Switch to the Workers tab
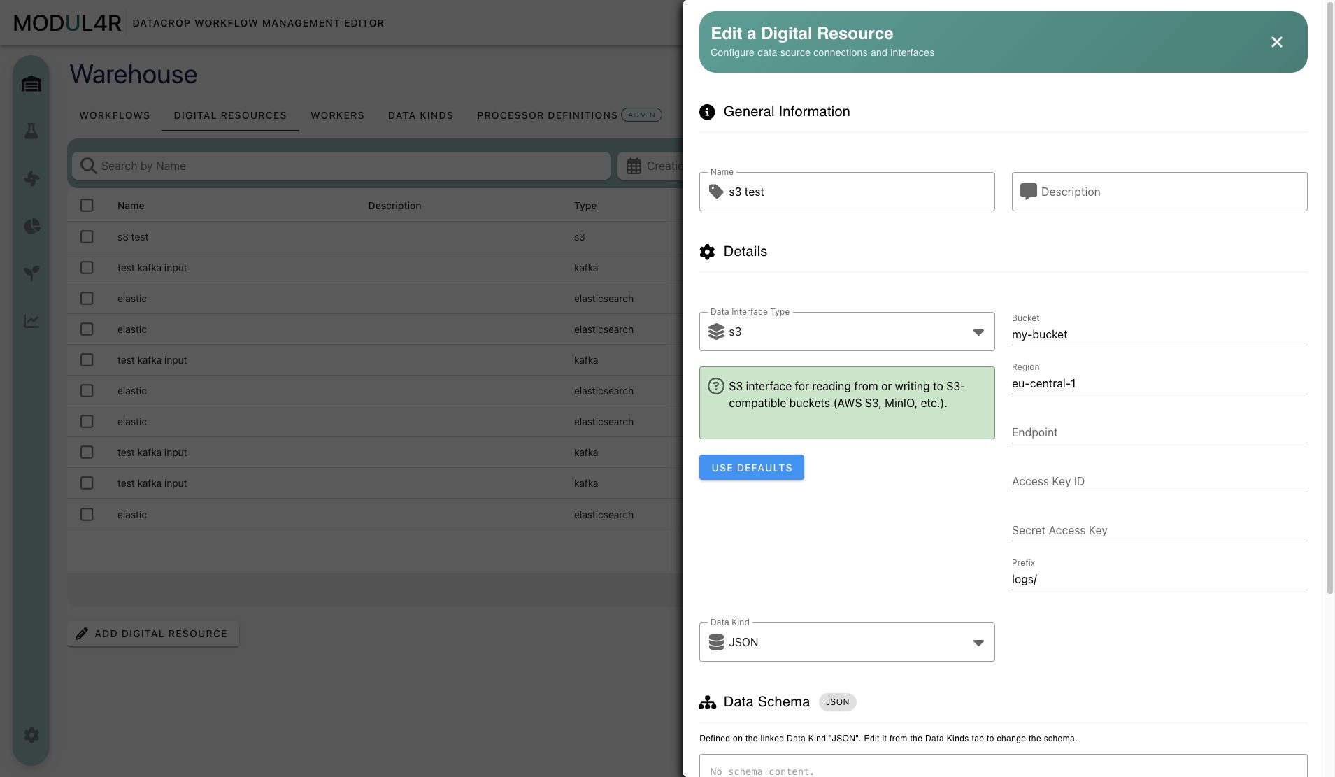The width and height of the screenshot is (1335, 777). pyautogui.click(x=338, y=115)
